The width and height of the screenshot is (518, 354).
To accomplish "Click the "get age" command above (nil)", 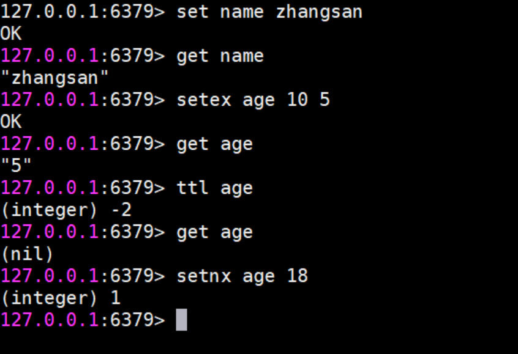I will pos(215,232).
